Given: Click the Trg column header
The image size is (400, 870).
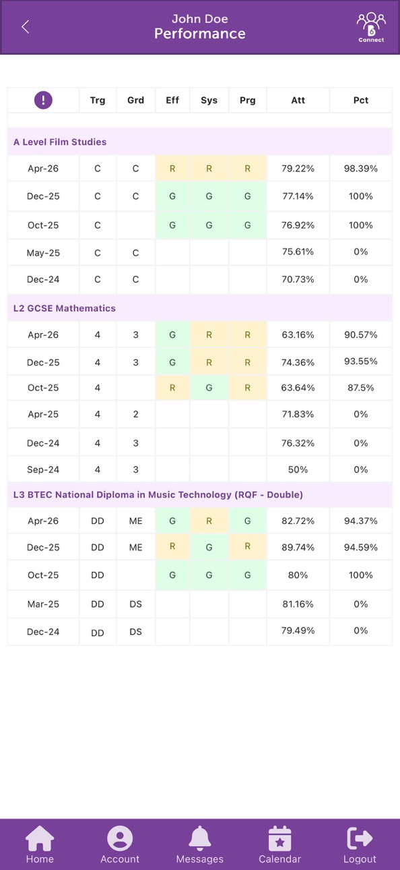Looking at the screenshot, I should (x=98, y=100).
